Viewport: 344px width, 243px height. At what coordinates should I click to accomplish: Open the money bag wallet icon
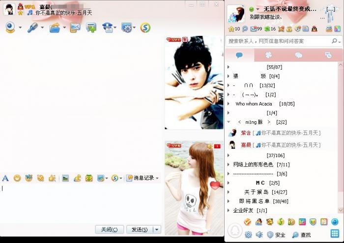289,29
